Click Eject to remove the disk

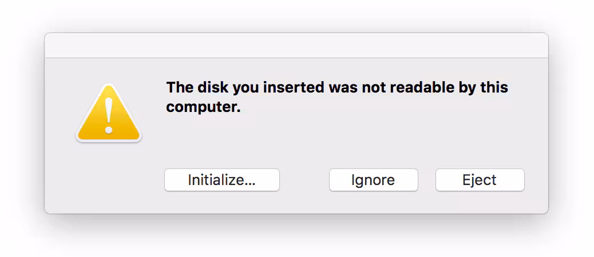click(x=480, y=180)
